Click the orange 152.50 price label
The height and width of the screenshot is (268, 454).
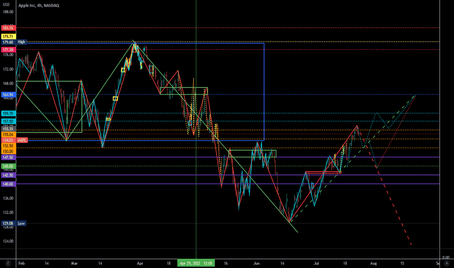[8, 146]
